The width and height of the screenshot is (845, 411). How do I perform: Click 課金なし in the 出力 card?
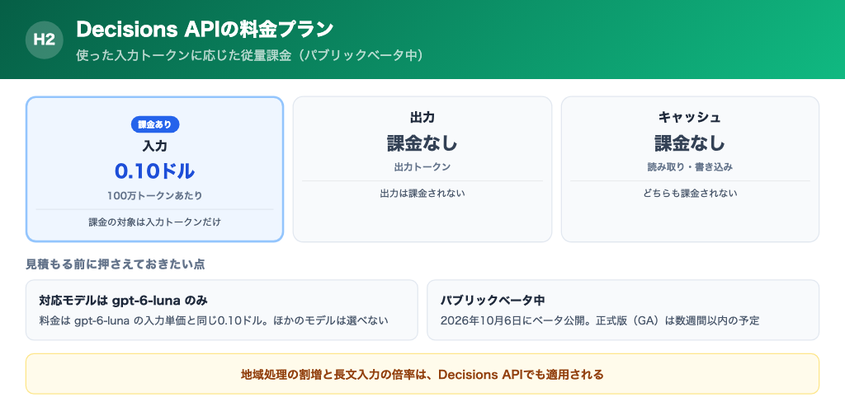point(422,143)
